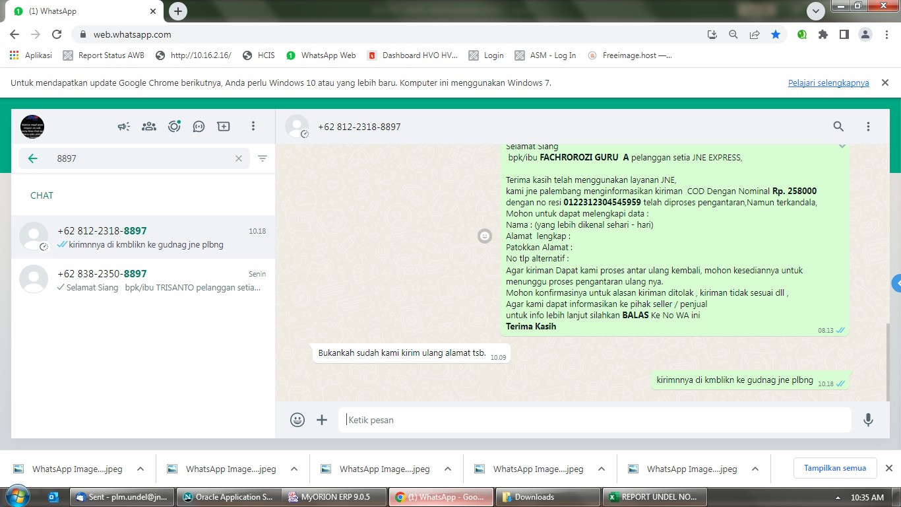Image resolution: width=901 pixels, height=507 pixels.
Task: Switch to Oracle Application taskbar item
Action: (229, 497)
